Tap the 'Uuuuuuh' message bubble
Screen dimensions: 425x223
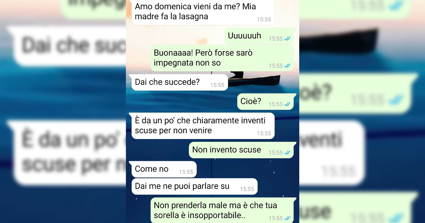click(x=259, y=36)
